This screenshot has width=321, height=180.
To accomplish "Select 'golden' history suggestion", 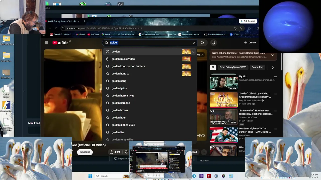I will (x=149, y=52).
